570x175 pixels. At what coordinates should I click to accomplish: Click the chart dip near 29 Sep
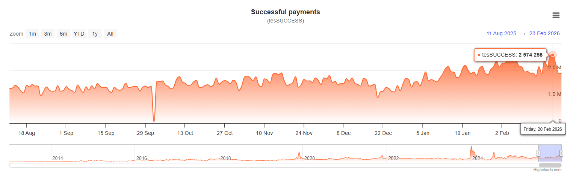[154, 120]
